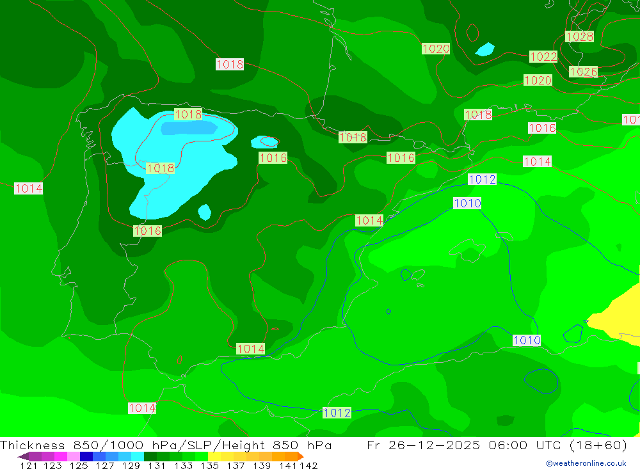This screenshot has width=640, height=469.
Task: Click the '(18+60)' forecast run text
Action: (598, 445)
